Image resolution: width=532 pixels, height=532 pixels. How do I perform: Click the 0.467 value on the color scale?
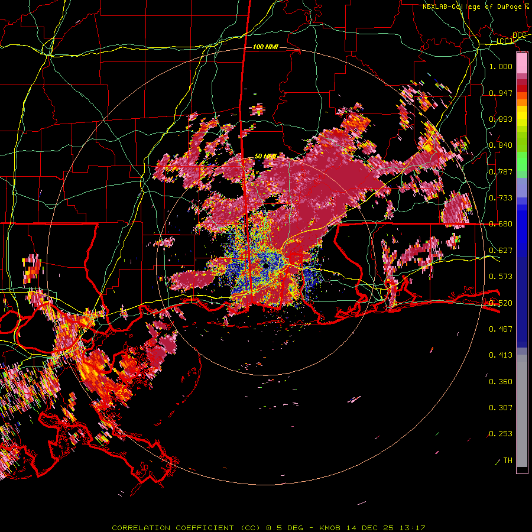pos(501,329)
